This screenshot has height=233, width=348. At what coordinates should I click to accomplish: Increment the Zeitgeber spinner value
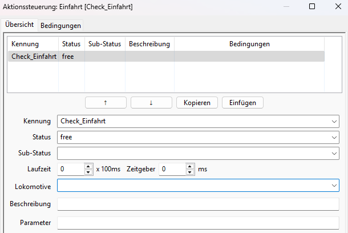tap(190, 167)
